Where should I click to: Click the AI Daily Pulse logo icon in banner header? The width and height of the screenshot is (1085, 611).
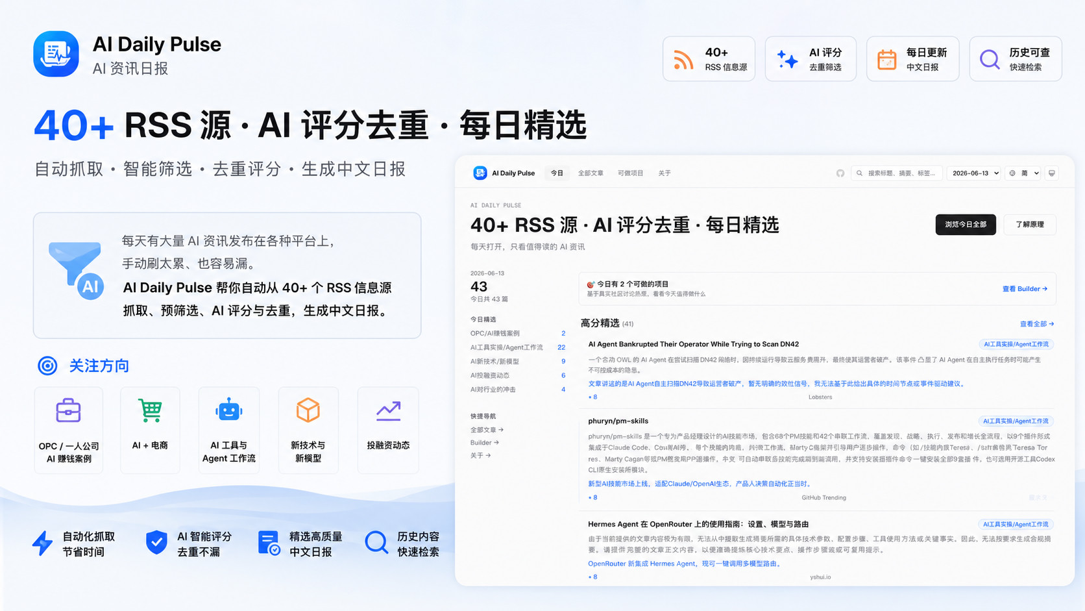(x=56, y=54)
